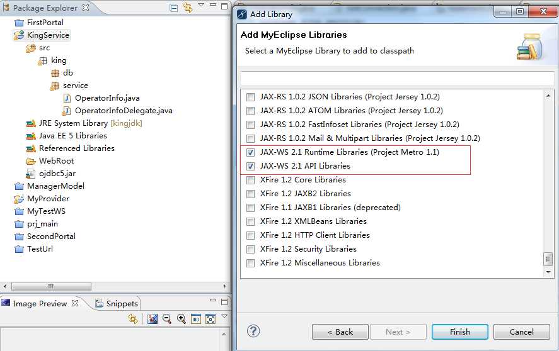Screen dimensions: 559x351
Task: Click the db package icon
Action: tap(55, 73)
